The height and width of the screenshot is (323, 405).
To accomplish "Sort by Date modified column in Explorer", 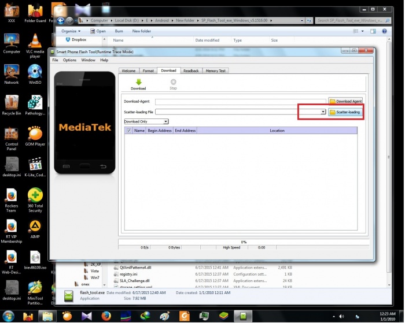I will [x=207, y=40].
